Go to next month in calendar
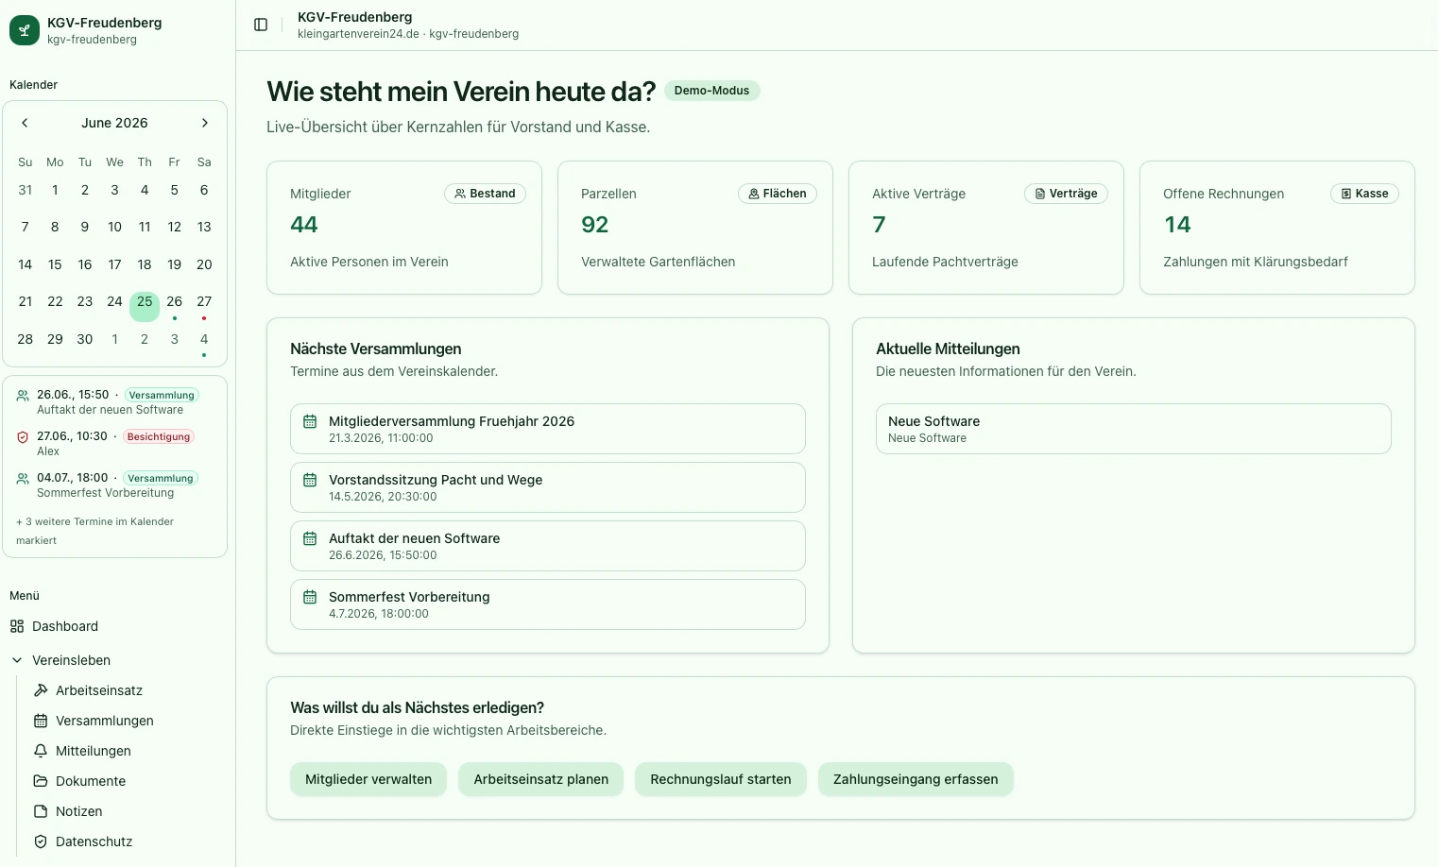1438x867 pixels. pyautogui.click(x=205, y=123)
